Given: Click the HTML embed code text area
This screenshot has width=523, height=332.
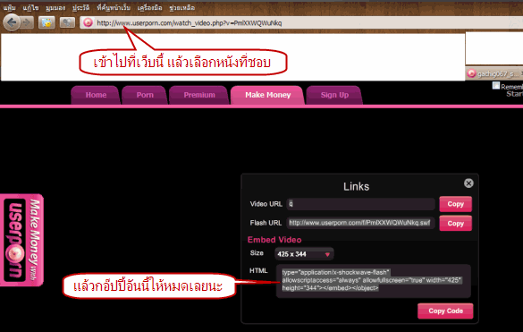Looking at the screenshot, I should tap(373, 281).
